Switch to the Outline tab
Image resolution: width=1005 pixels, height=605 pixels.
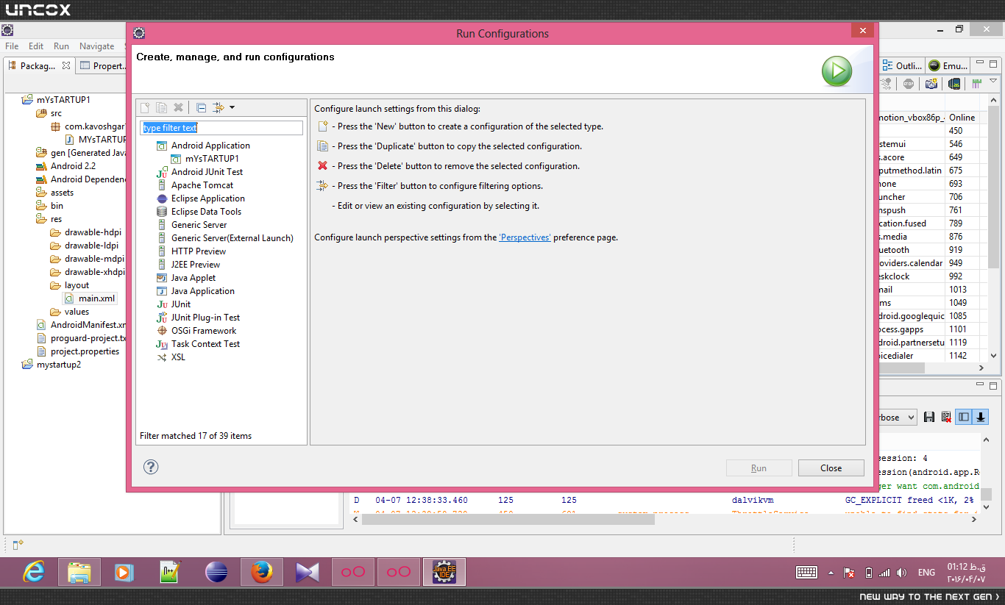click(x=902, y=65)
